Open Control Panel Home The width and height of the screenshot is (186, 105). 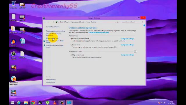(52, 27)
